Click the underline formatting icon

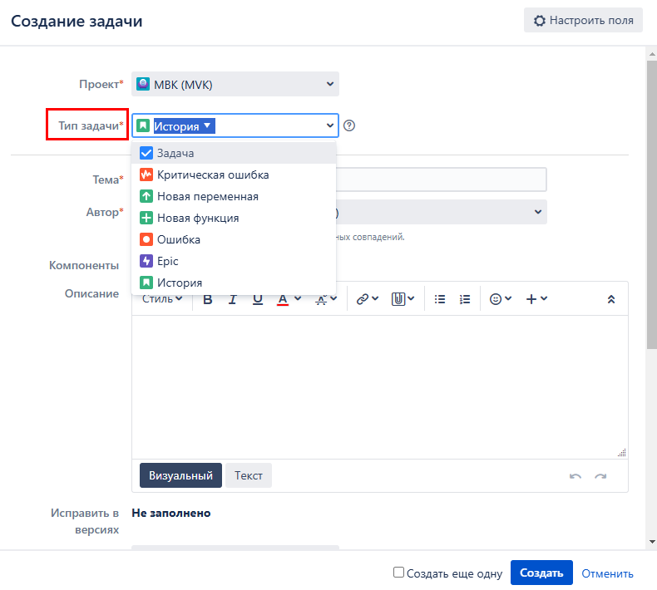pos(258,300)
